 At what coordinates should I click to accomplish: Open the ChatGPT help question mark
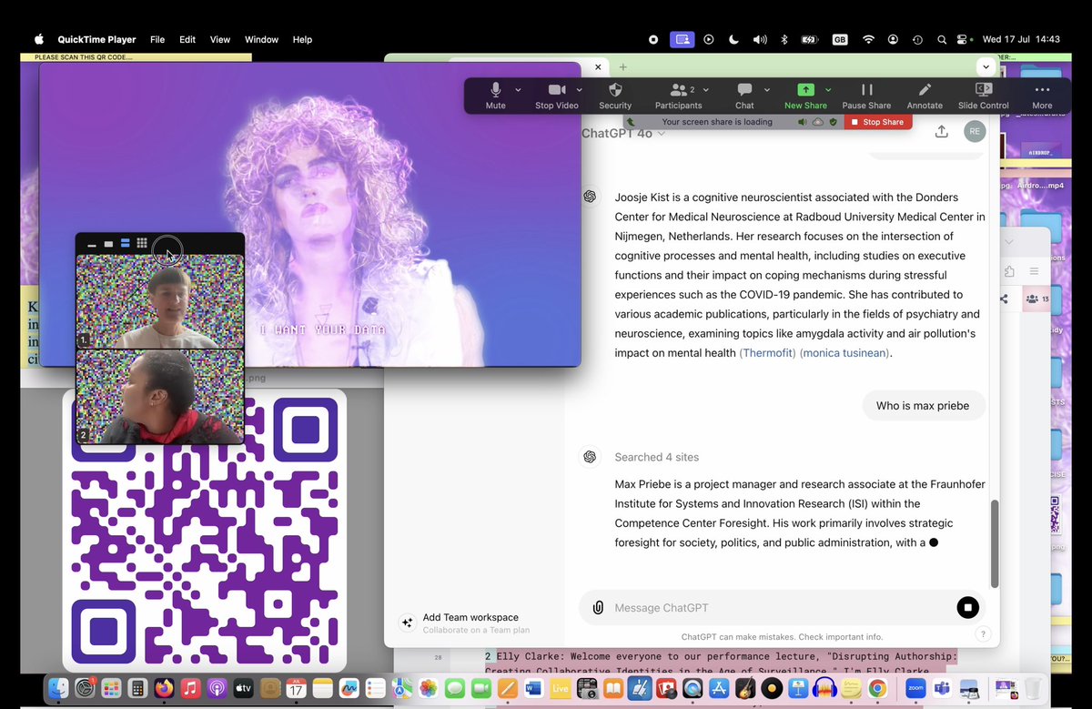pyautogui.click(x=983, y=634)
